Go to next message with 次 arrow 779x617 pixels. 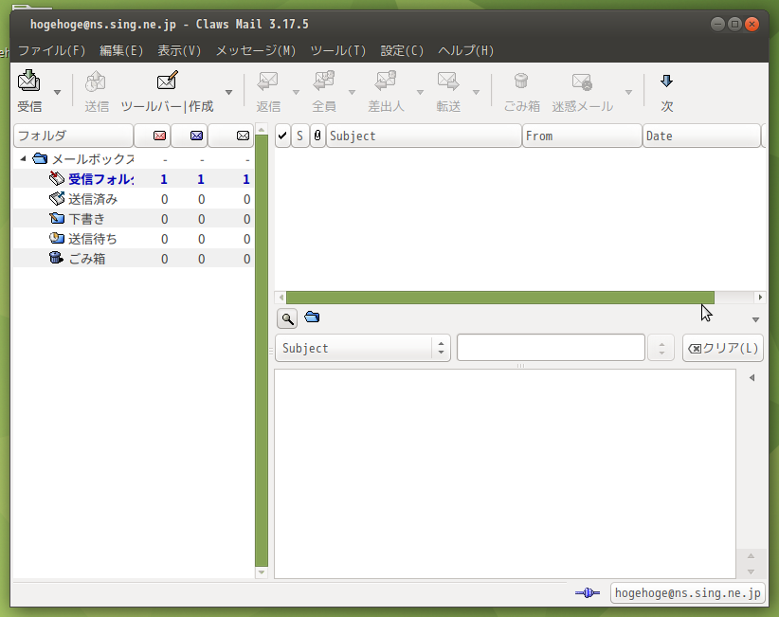(667, 81)
